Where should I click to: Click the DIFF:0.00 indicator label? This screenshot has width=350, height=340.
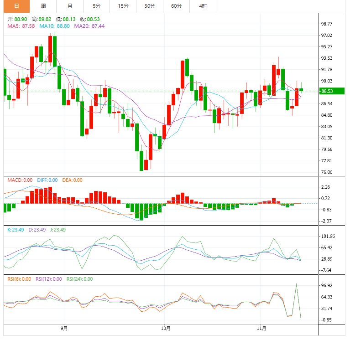[47, 180]
